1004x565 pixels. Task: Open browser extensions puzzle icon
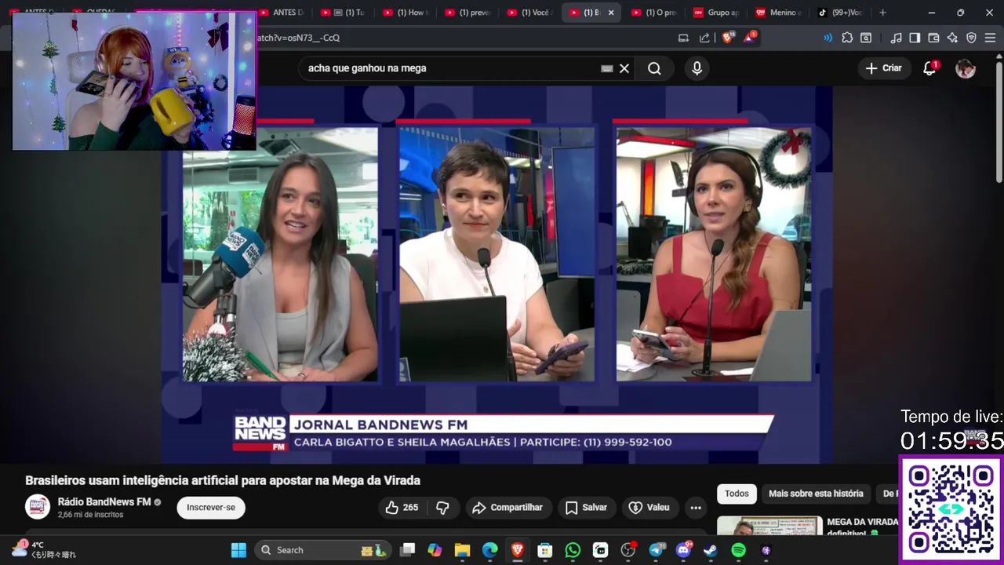tap(847, 38)
